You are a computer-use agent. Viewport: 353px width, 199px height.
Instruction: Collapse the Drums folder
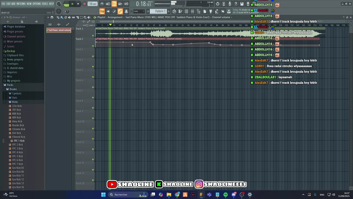pyautogui.click(x=13, y=89)
